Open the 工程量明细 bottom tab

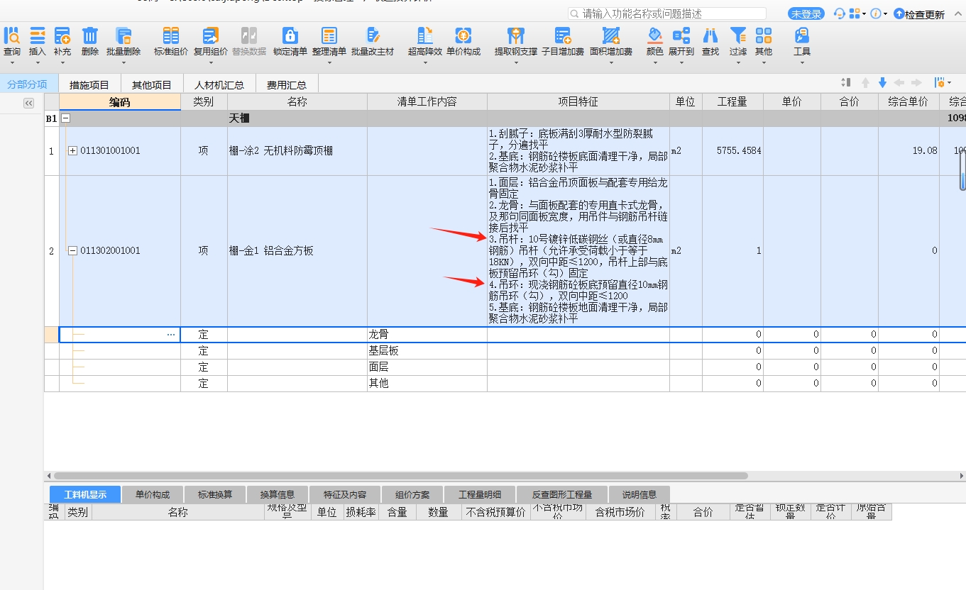click(480, 494)
